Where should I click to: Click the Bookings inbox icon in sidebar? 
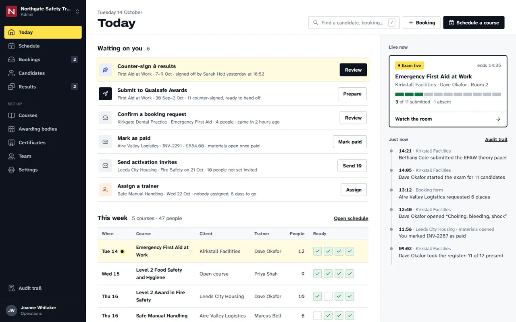[x=11, y=60]
